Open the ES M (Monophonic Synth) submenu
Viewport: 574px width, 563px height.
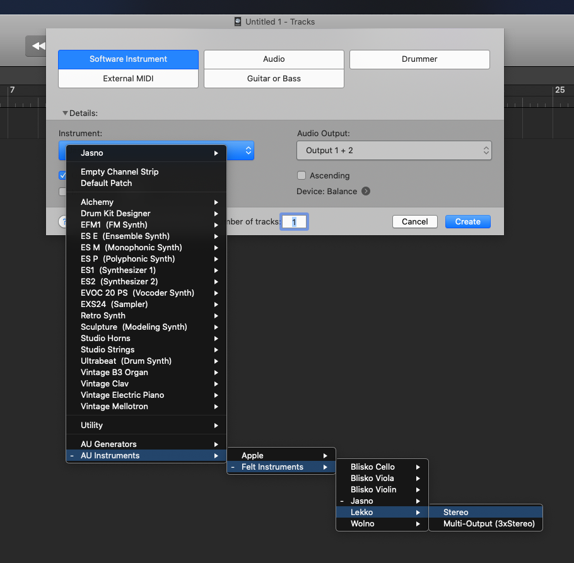click(x=146, y=247)
